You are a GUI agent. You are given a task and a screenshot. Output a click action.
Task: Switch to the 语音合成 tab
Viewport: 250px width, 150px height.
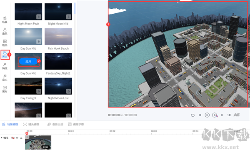(x=55, y=124)
